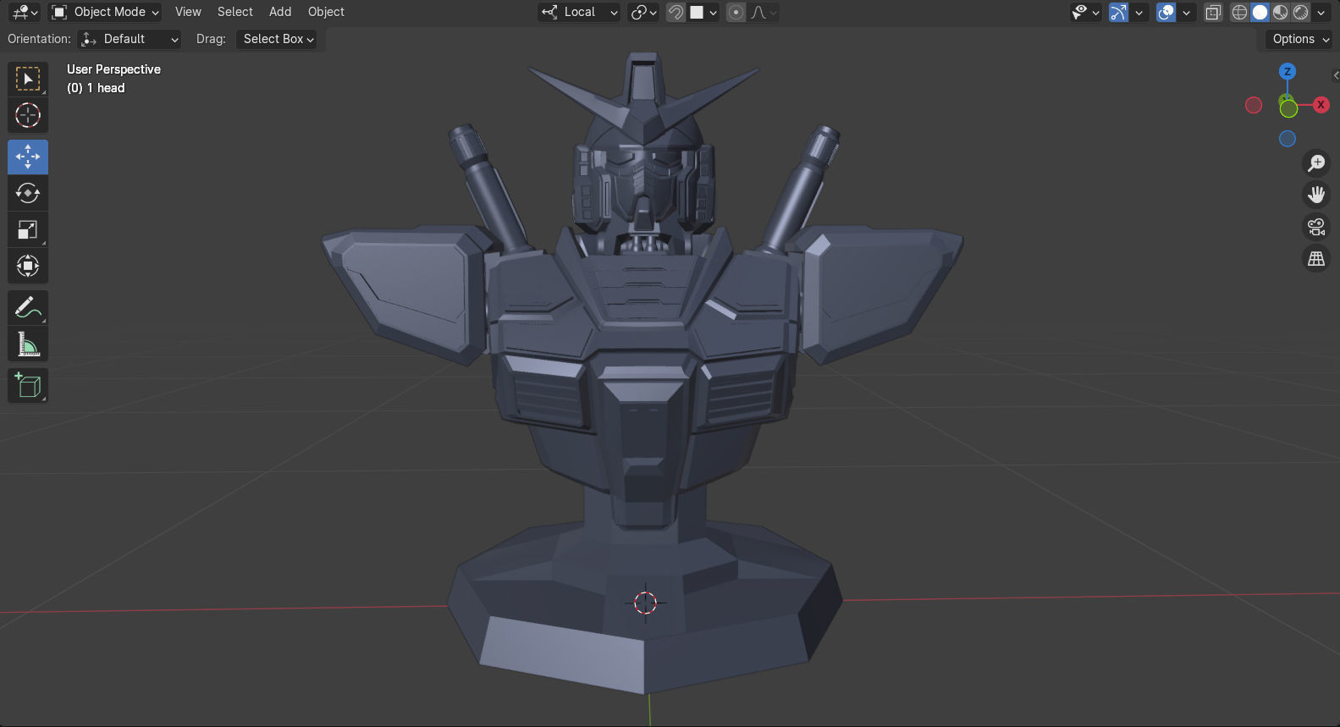Open the Options popover

pyautogui.click(x=1300, y=39)
